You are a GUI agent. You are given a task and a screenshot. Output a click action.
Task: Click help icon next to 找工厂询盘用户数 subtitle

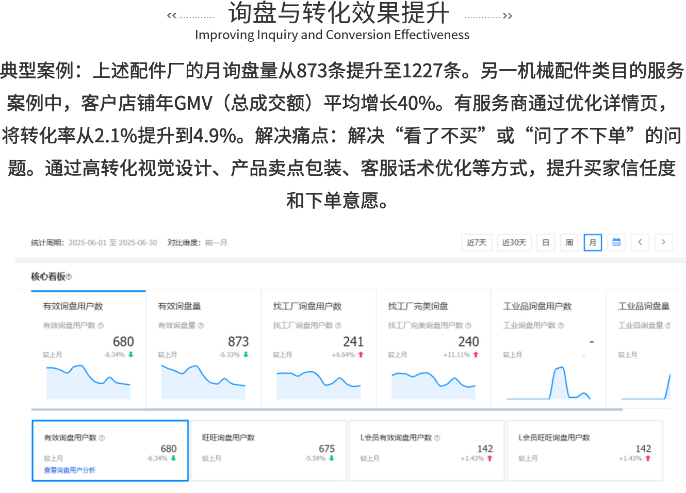coord(338,325)
